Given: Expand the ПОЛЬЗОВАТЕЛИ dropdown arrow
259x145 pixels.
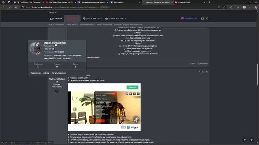Looking at the screenshot, I should (x=125, y=19).
